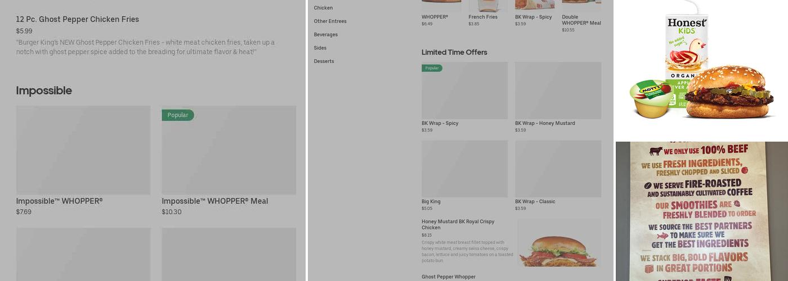Click the $8.15 Royal Crispy Chicken price
788x281 pixels.
[427, 235]
